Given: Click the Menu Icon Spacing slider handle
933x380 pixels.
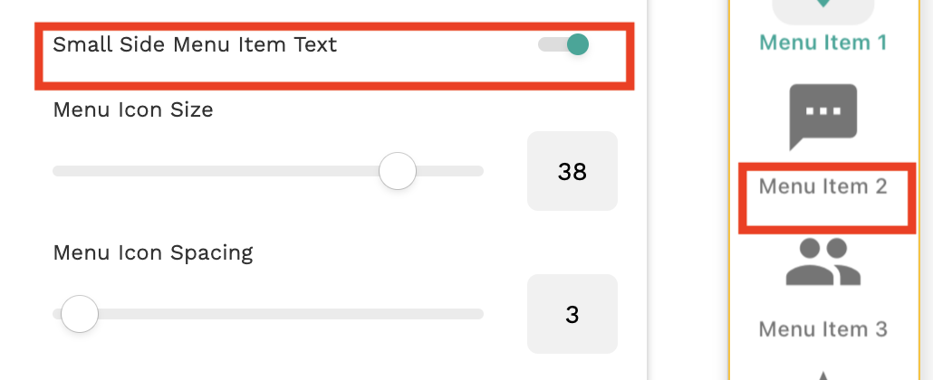Looking at the screenshot, I should tap(80, 314).
